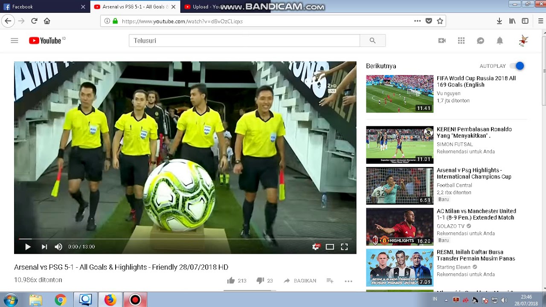546x307 pixels.
Task: Open YouTube notifications bell
Action: (x=500, y=41)
